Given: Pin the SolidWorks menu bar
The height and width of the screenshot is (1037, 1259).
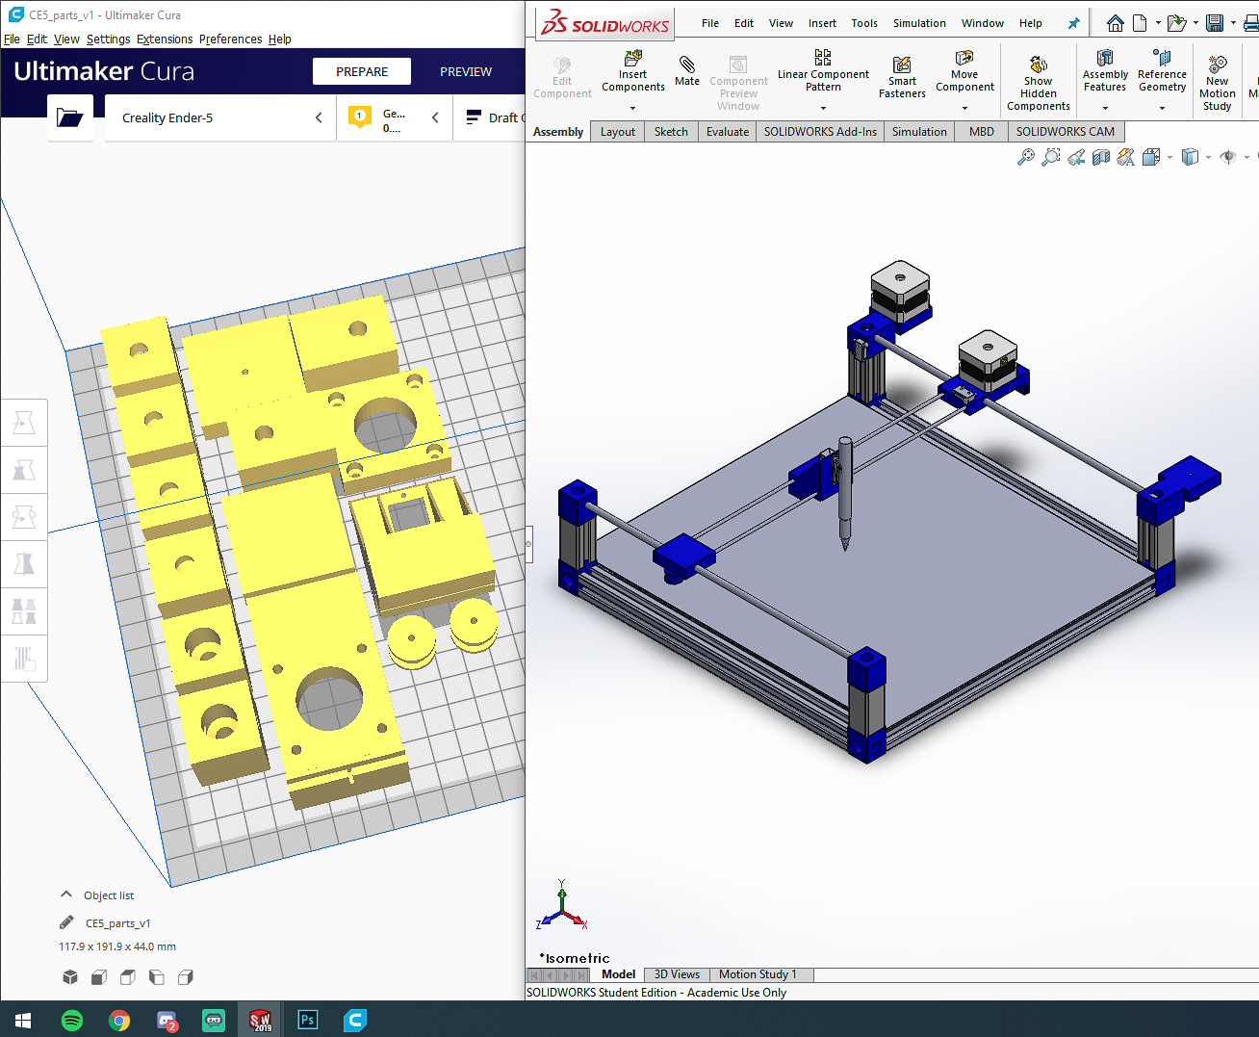Looking at the screenshot, I should pyautogui.click(x=1073, y=23).
